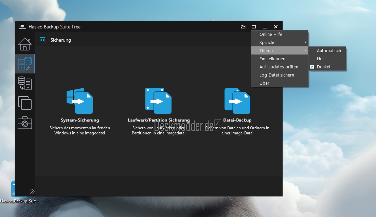Screen dimensions: 376x217
Task: Close the Hasleo Backup Suite window
Action: (276, 27)
